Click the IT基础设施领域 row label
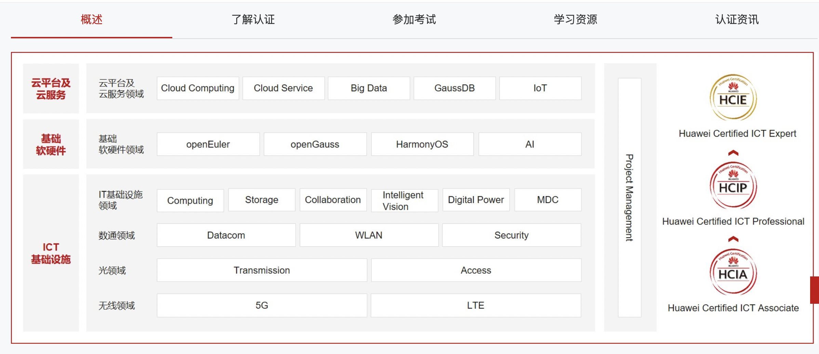 coord(121,200)
